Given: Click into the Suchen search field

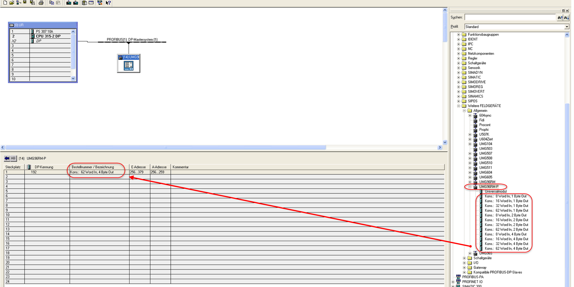Looking at the screenshot, I should click(x=510, y=18).
